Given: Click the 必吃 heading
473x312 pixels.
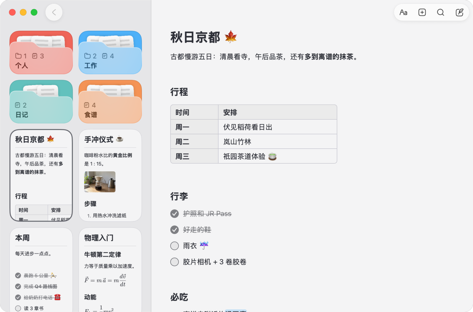Looking at the screenshot, I should tap(179, 297).
